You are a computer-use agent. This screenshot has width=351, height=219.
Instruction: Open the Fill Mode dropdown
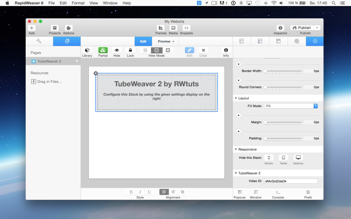(x=291, y=106)
